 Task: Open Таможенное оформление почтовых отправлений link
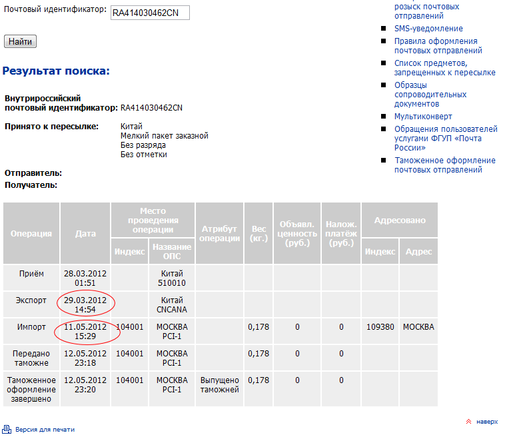click(444, 165)
